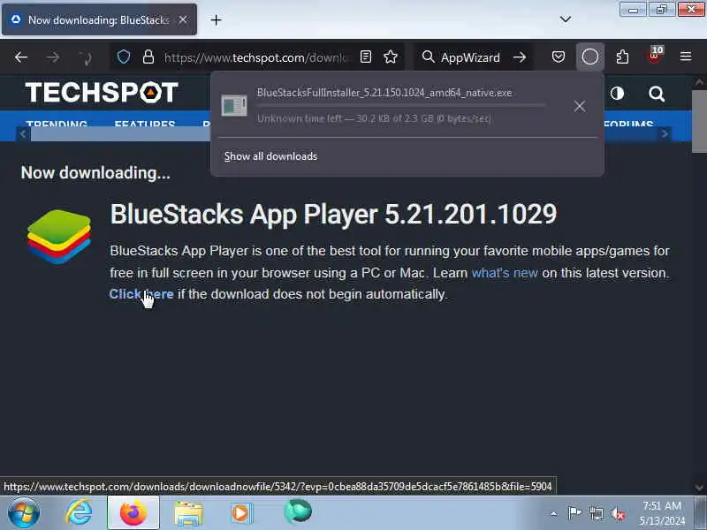View site security padlock info

pyautogui.click(x=148, y=57)
